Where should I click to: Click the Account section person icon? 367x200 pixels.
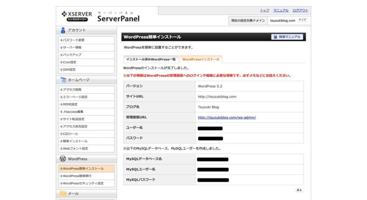(63, 30)
